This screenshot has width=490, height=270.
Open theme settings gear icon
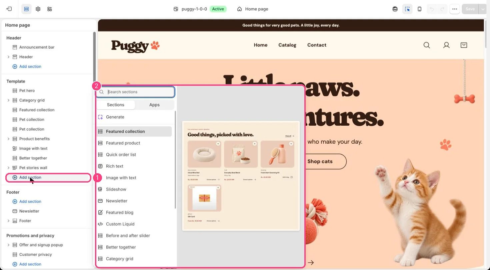click(x=38, y=9)
